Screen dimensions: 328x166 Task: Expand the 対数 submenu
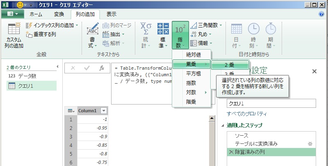point(191,92)
